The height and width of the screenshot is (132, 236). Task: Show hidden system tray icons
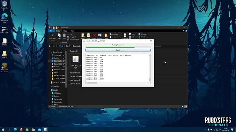tap(205, 129)
